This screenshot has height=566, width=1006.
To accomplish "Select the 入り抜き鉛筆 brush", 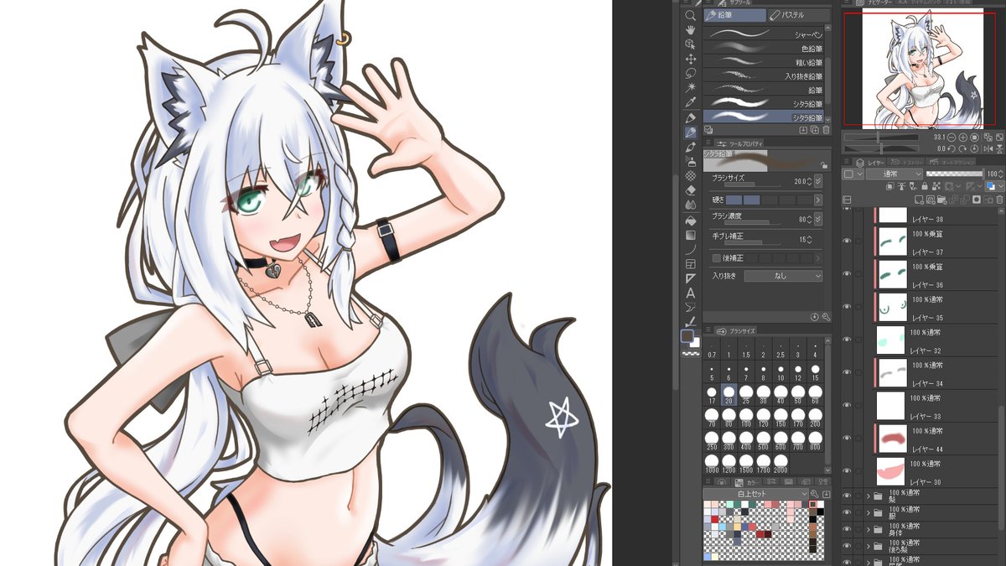I will tap(763, 76).
